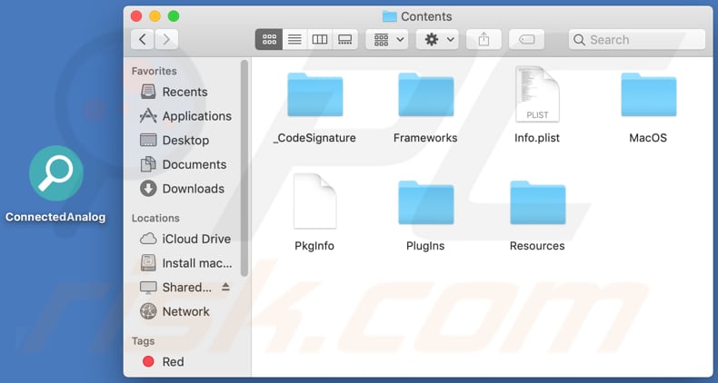Viewport: 718px width, 383px height.
Task: Click the Favorites section header
Action: point(154,72)
